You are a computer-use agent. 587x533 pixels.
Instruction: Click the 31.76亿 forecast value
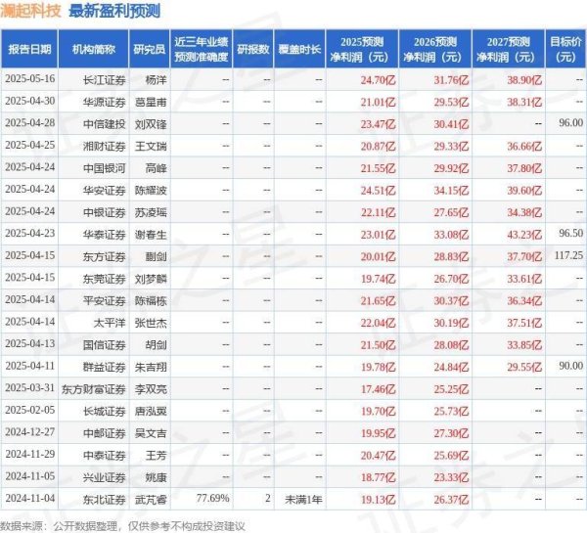[x=451, y=80]
